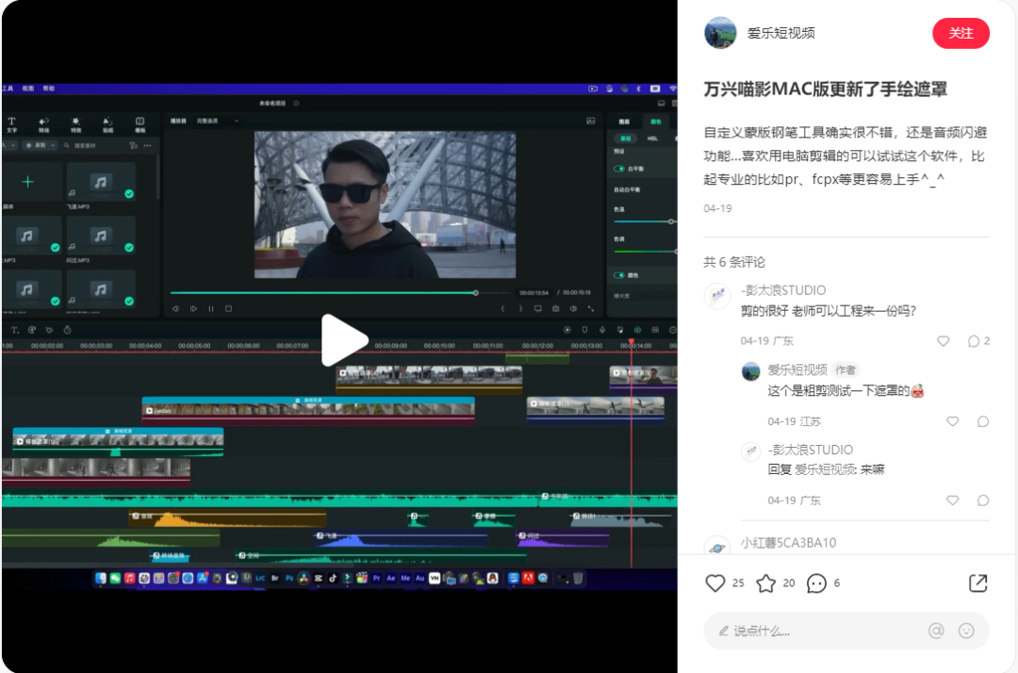Play the video with the center play button
The width and height of the screenshot is (1018, 673).
(343, 340)
